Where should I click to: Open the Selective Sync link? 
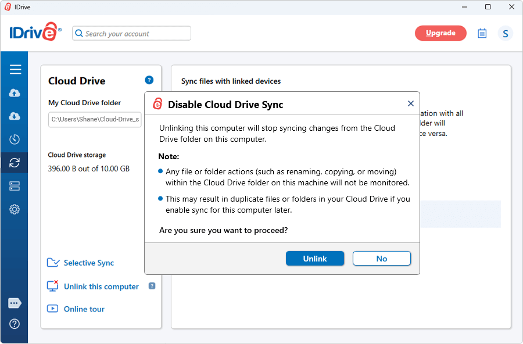(x=88, y=263)
